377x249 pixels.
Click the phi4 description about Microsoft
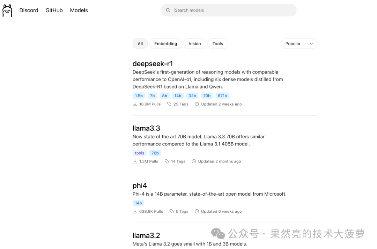point(209,194)
